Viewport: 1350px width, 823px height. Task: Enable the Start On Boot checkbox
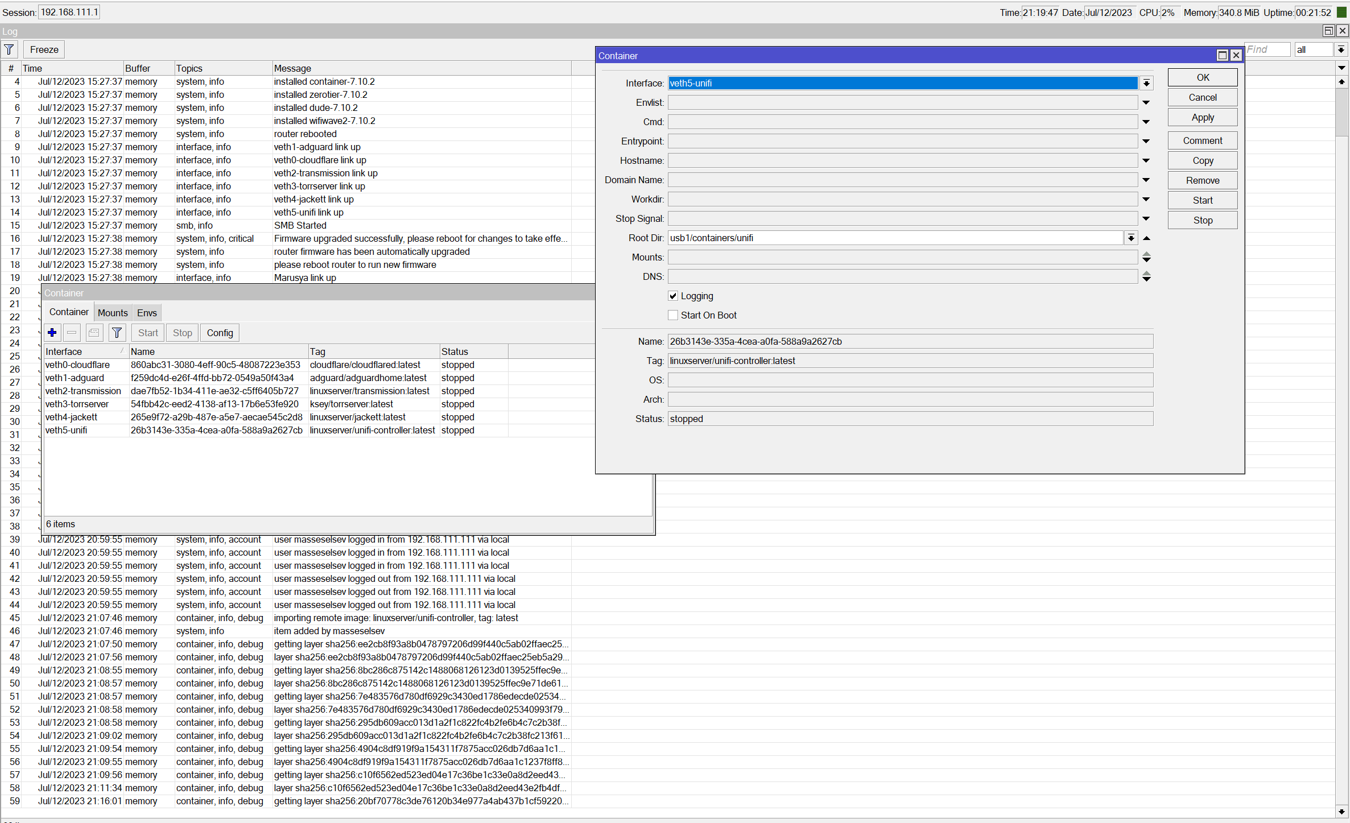tap(673, 315)
